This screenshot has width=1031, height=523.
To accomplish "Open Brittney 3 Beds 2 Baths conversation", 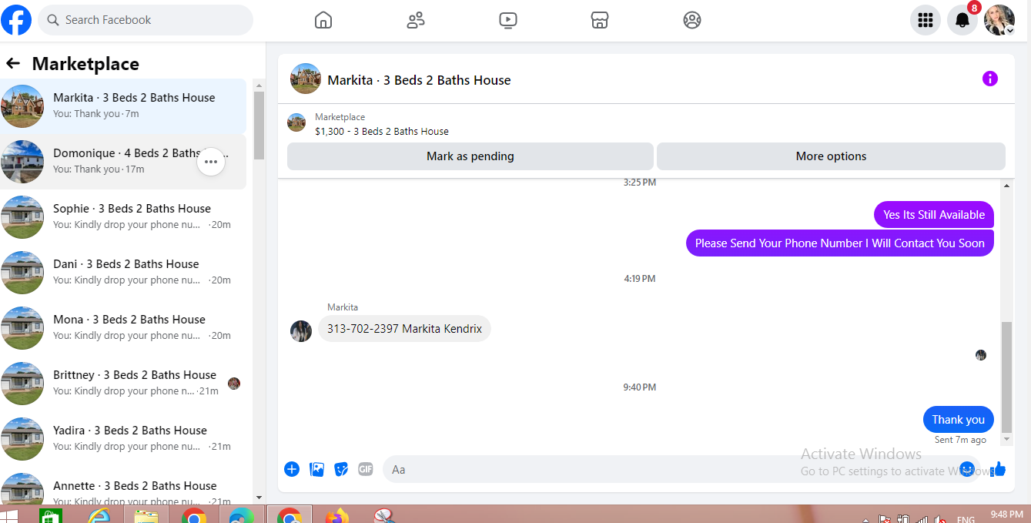I will point(123,384).
